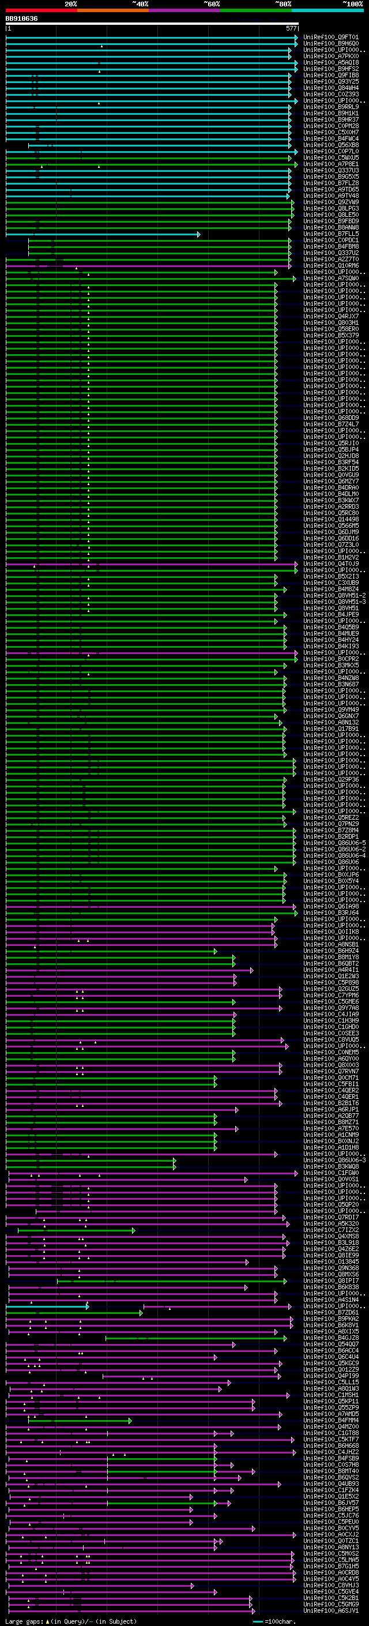Select hit UniRef100_Q337U2

point(331,253)
